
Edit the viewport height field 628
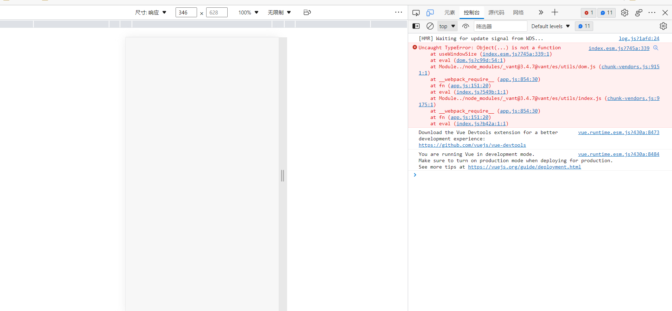pos(217,13)
